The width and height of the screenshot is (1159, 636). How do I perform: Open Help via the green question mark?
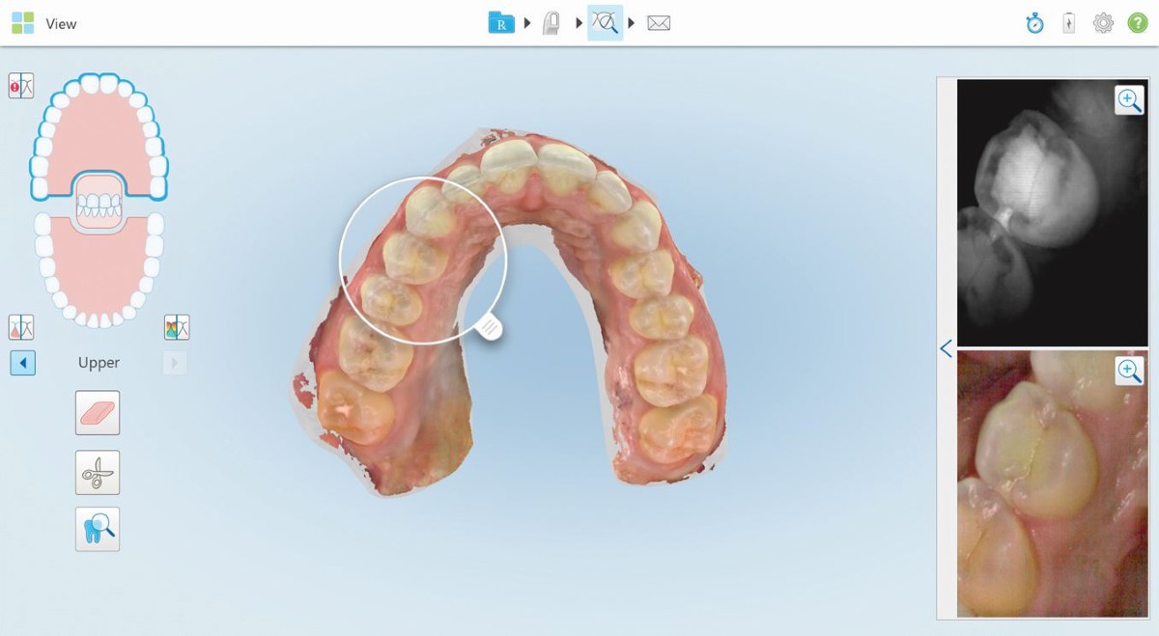(x=1138, y=22)
